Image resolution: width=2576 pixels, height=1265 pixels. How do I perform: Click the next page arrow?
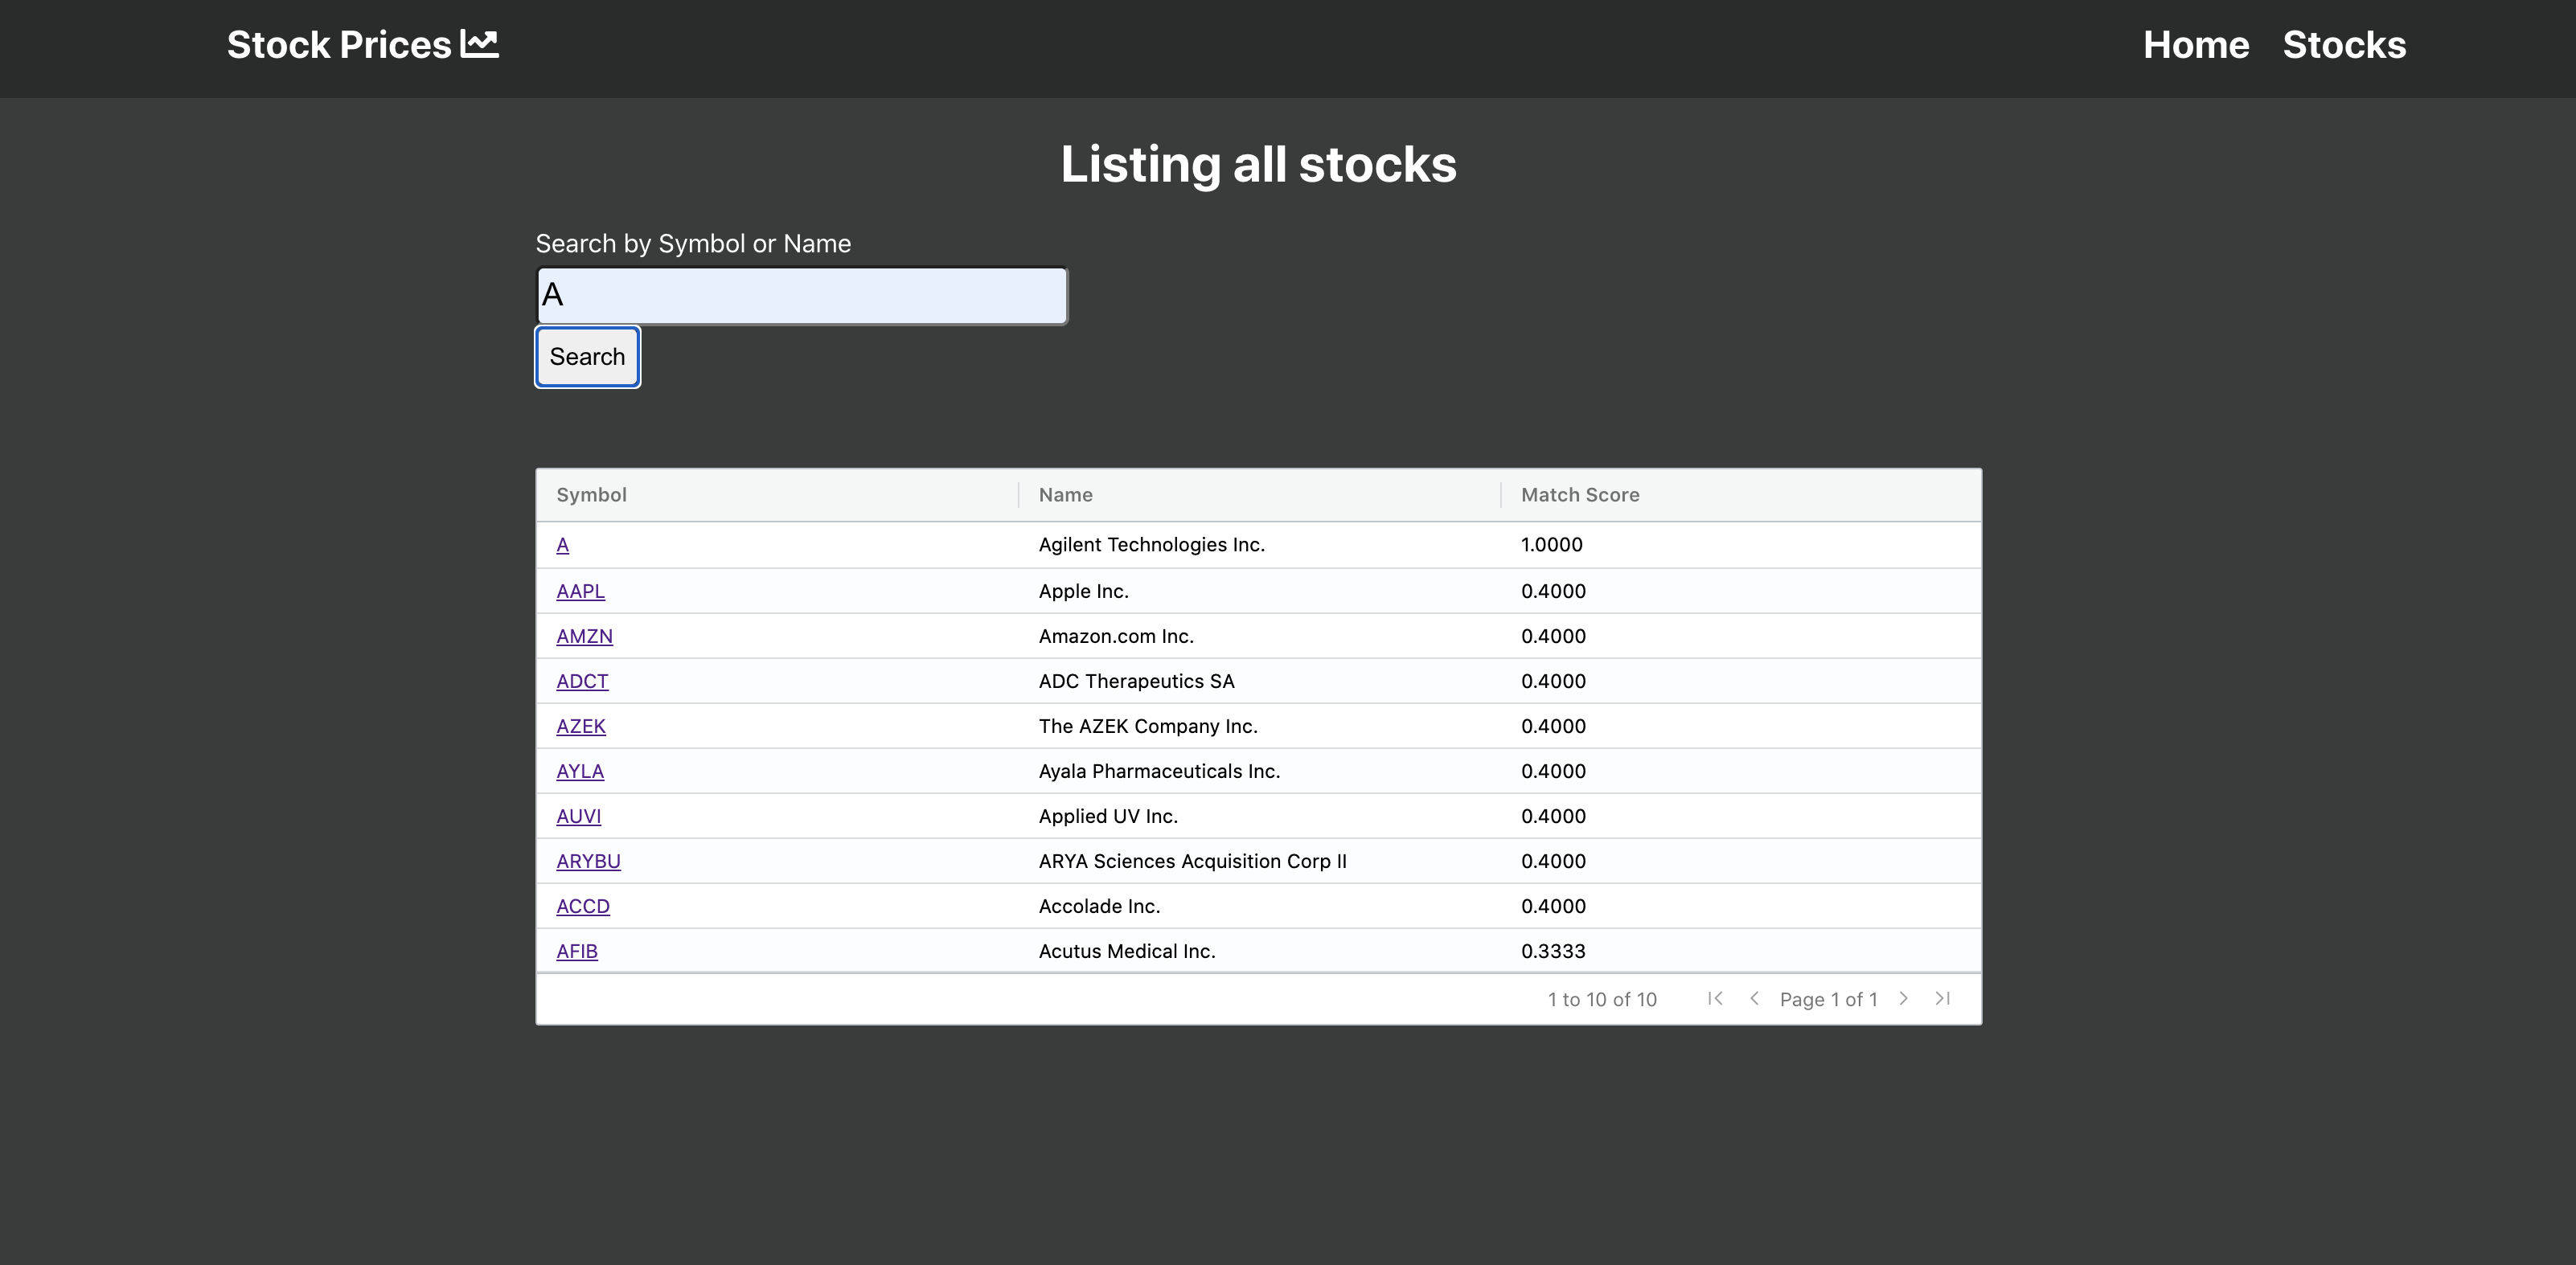tap(1904, 998)
